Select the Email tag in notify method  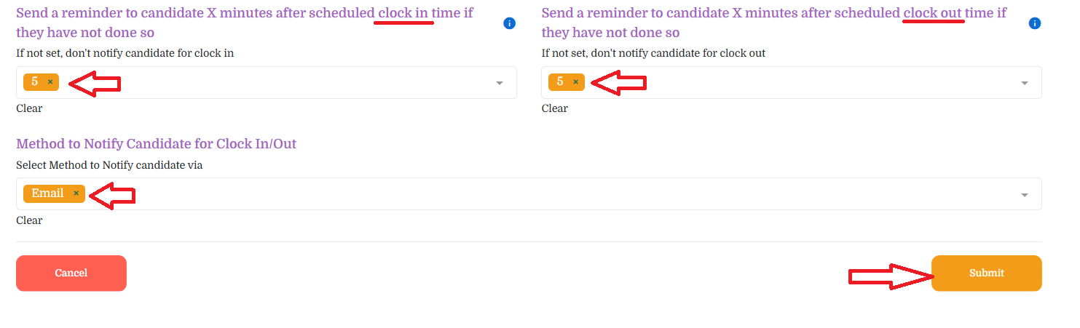[47, 193]
